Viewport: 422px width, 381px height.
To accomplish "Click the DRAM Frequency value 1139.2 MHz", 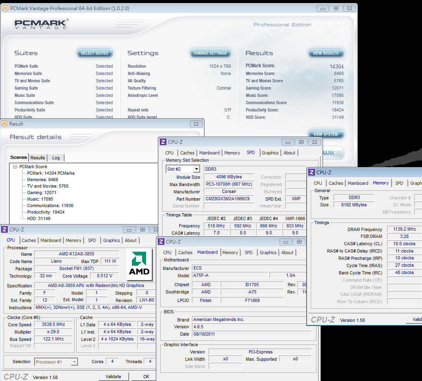I will [404, 229].
